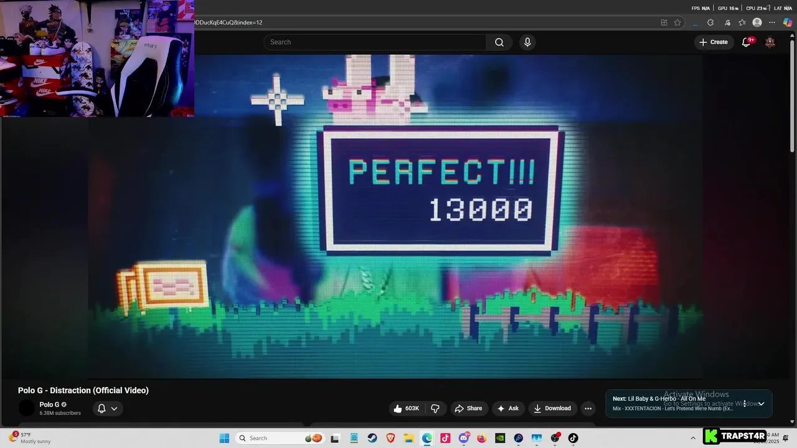The height and width of the screenshot is (448, 797).
Task: Click Next: Lil Baby & G-Herbo - All On Me
Action: (x=659, y=399)
